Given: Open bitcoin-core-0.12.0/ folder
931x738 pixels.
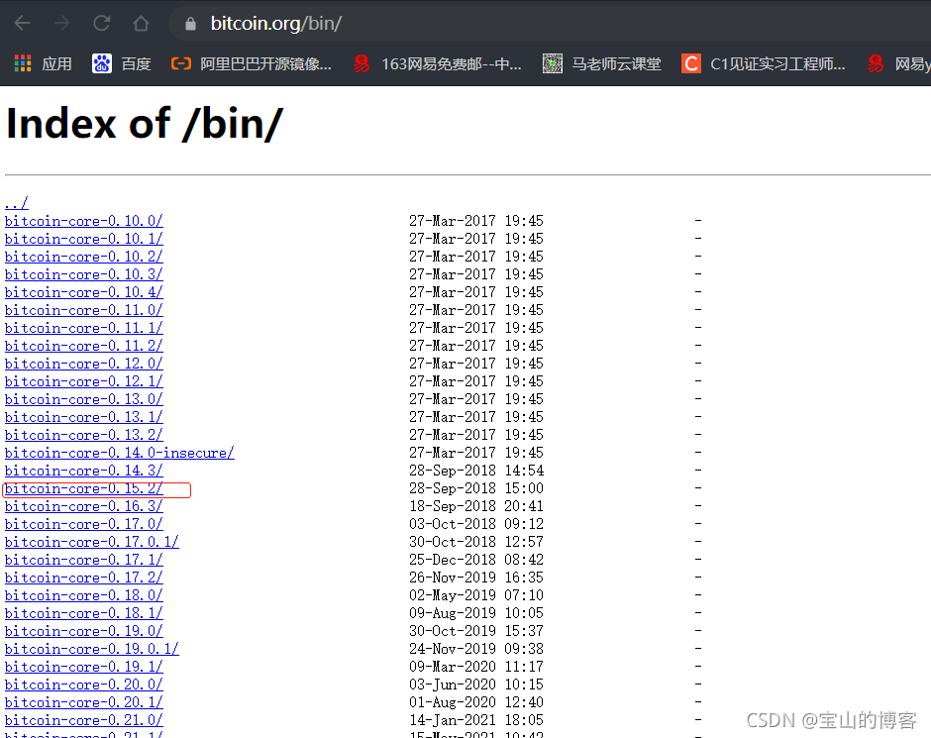Looking at the screenshot, I should coord(84,364).
